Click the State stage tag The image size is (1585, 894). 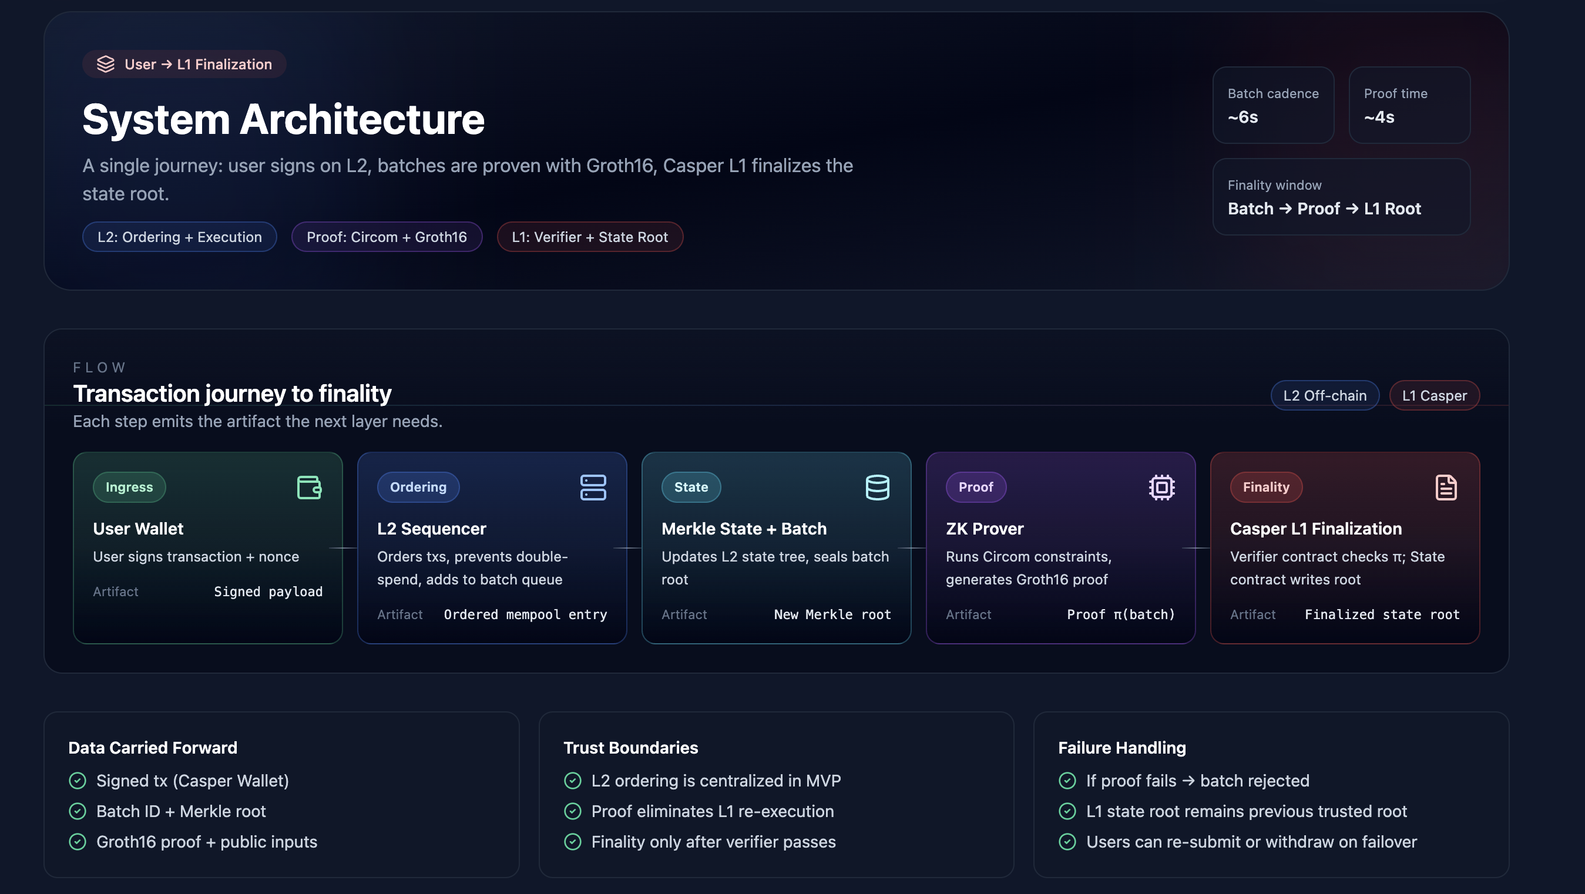[x=691, y=488]
